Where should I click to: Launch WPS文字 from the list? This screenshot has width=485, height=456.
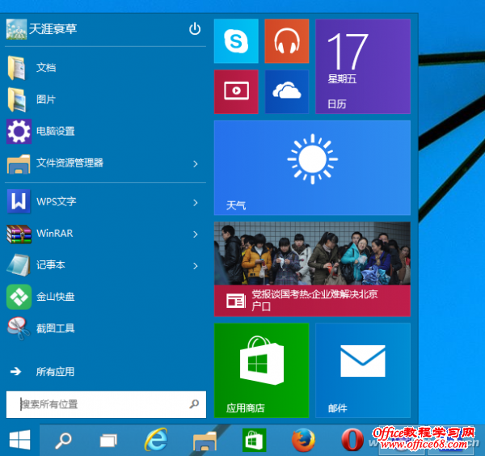(x=96, y=201)
